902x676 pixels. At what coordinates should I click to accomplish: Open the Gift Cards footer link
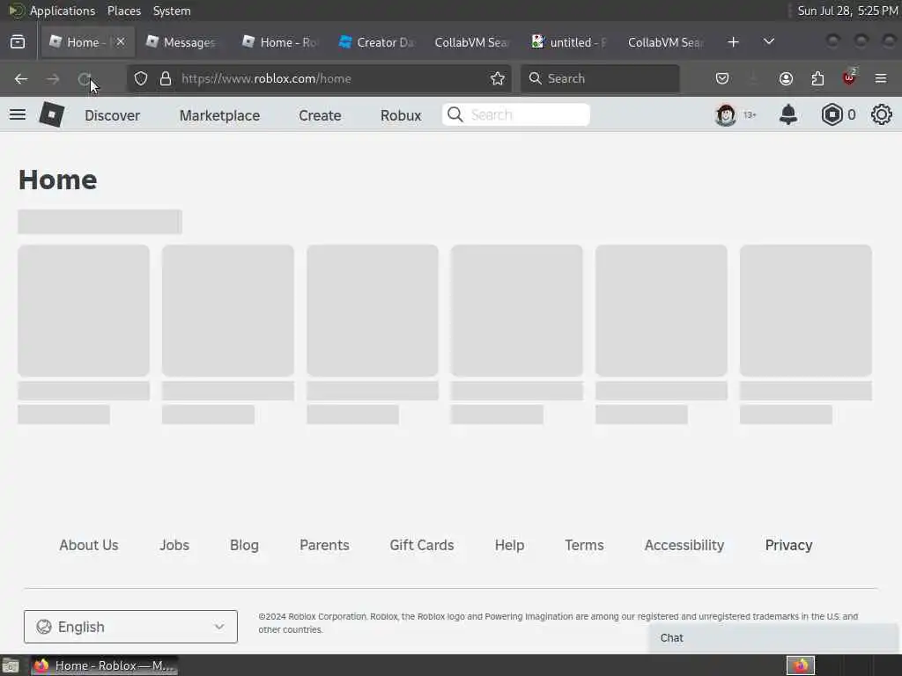tap(422, 545)
